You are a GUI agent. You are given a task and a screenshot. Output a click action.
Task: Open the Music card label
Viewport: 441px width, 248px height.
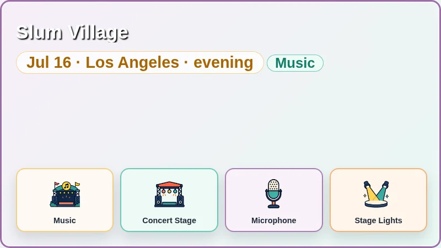pyautogui.click(x=64, y=220)
